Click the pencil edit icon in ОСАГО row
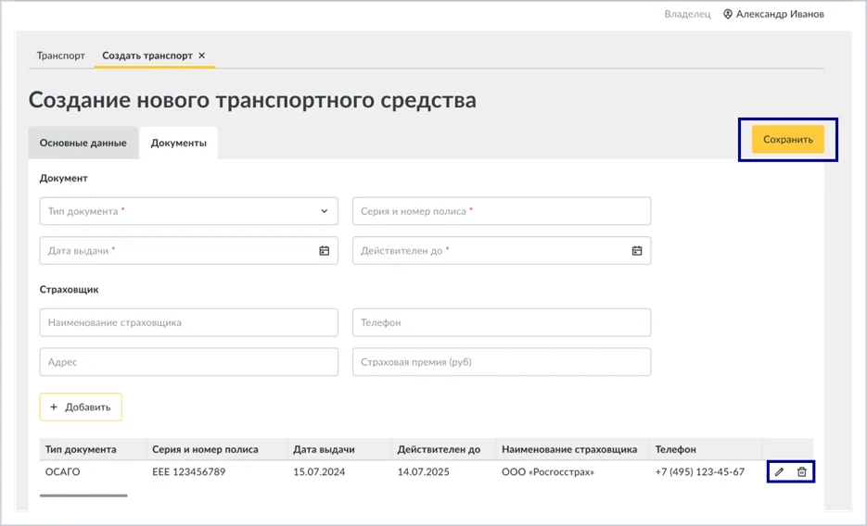Viewport: 867px width, 526px height. click(779, 472)
